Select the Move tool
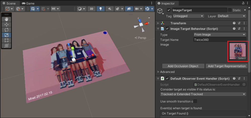 (6, 25)
